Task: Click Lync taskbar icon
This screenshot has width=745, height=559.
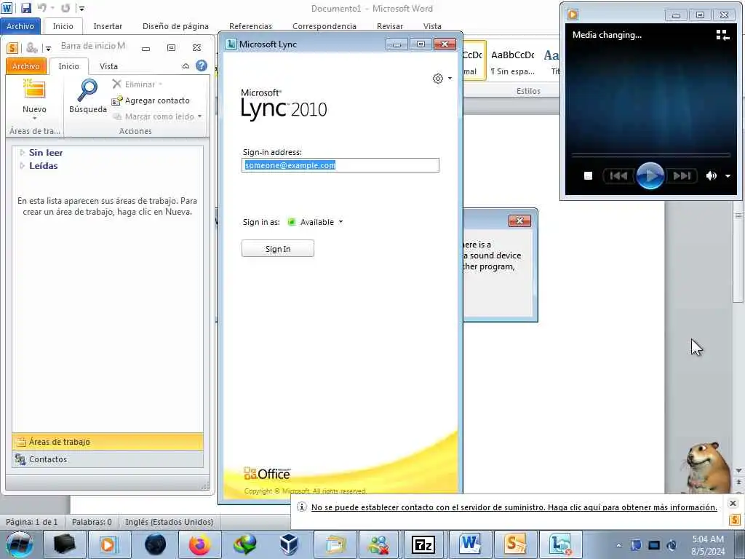Action: [x=560, y=544]
